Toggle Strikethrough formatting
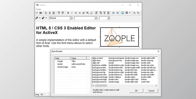 point(80,13)
